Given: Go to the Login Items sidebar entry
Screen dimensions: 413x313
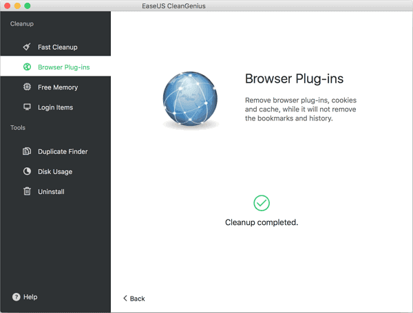Looking at the screenshot, I should [55, 107].
